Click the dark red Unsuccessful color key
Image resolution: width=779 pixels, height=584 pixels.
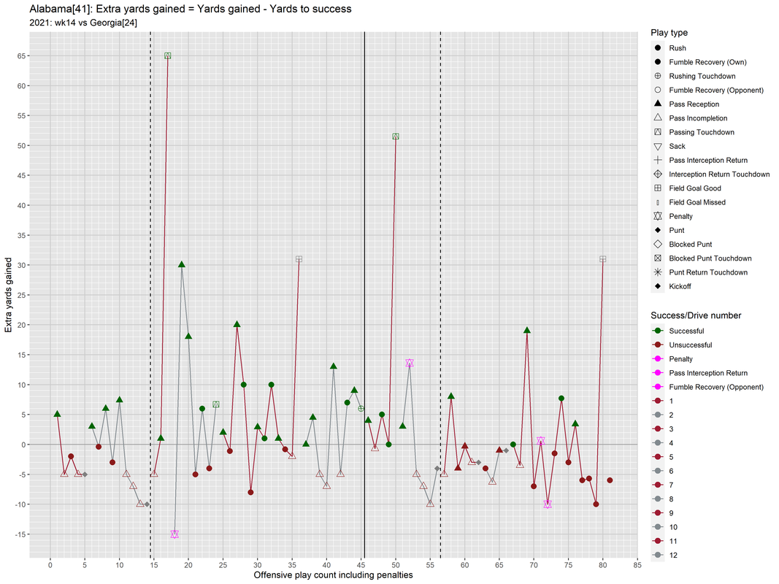(x=658, y=345)
